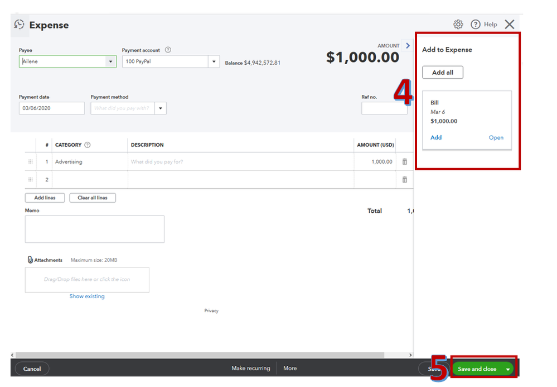Click the Cancel button
Image resolution: width=557 pixels, height=387 pixels.
[x=32, y=369]
